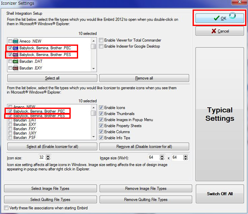Click the blue PEC file type icon
Image resolution: width=248 pixels, height=214 pixels.
[x=16, y=48]
